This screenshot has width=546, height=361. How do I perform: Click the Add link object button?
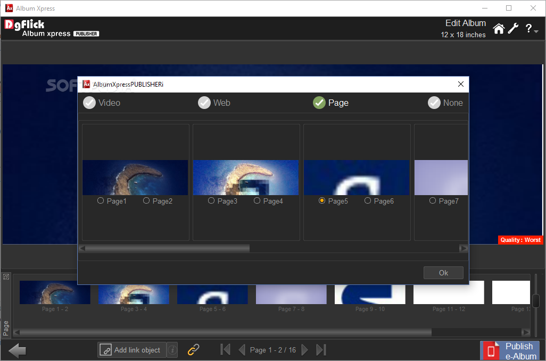coord(131,350)
